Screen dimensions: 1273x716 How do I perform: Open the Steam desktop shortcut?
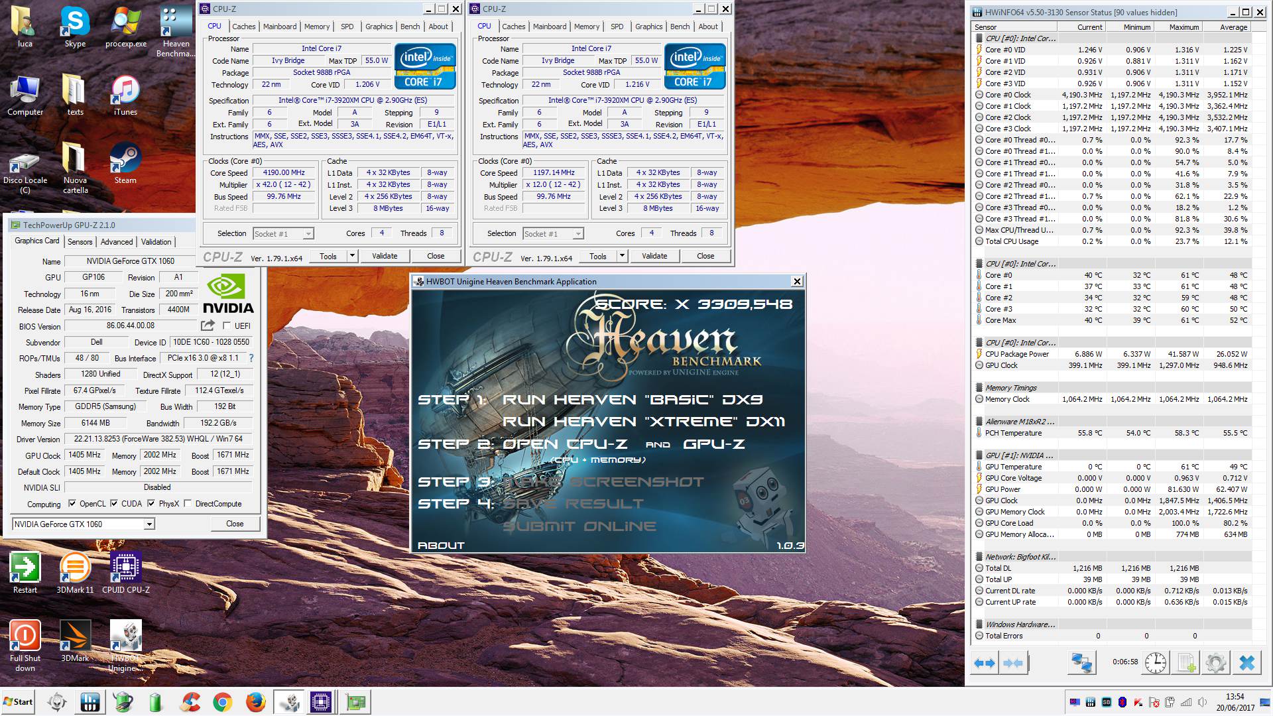point(125,164)
